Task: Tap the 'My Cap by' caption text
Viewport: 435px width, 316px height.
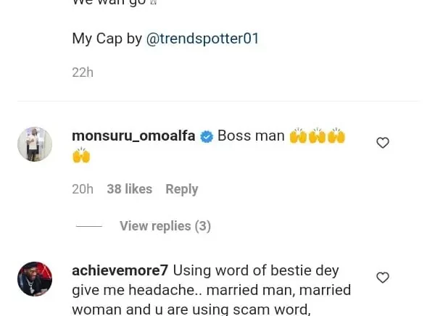Action: tap(107, 38)
